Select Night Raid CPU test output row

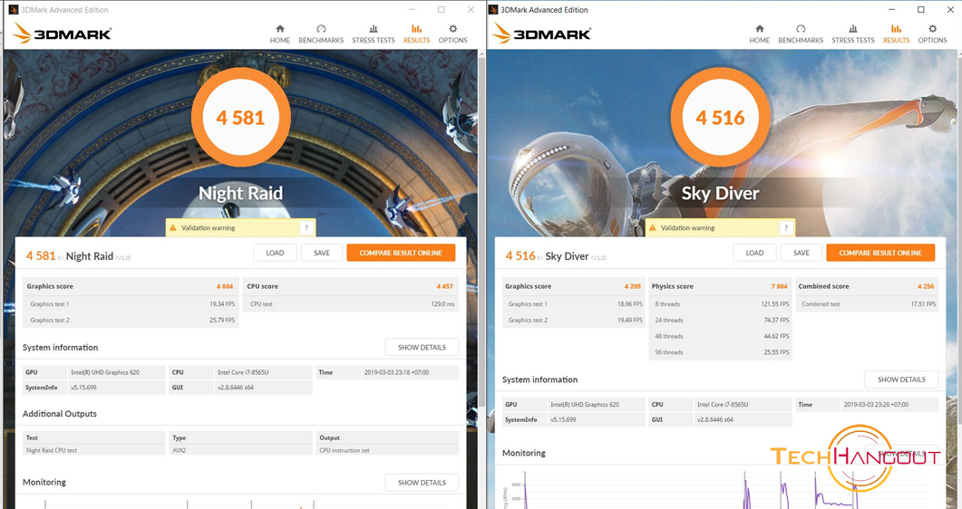[240, 450]
